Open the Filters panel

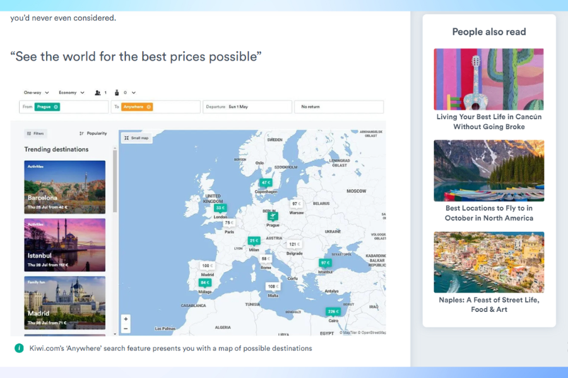tap(35, 134)
